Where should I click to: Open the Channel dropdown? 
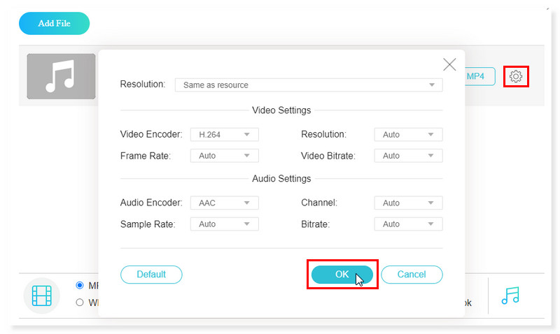tap(407, 203)
